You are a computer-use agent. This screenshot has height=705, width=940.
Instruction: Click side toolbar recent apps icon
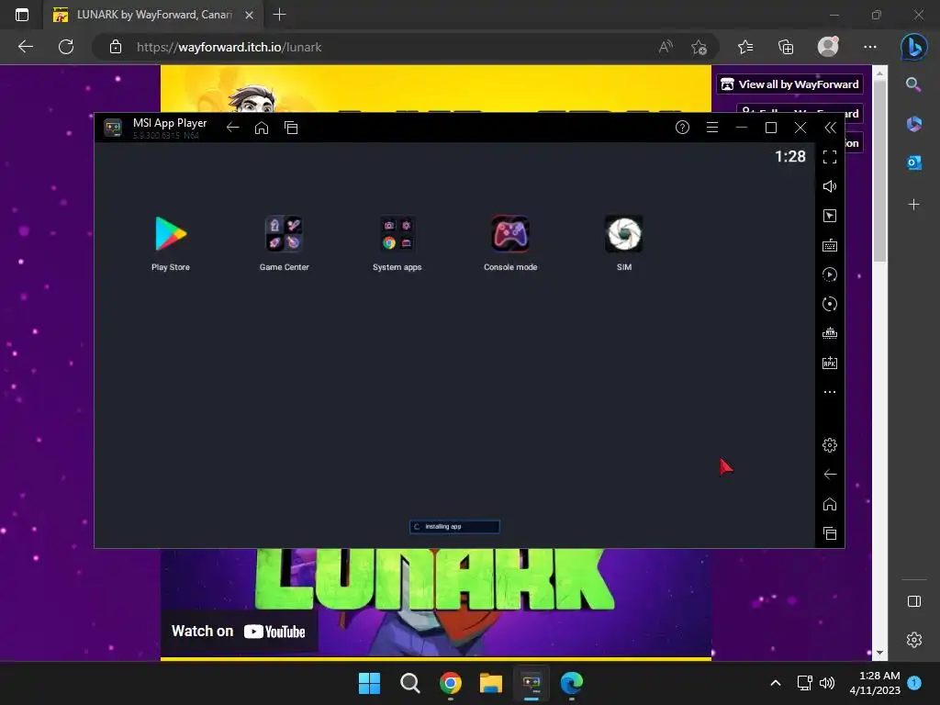[x=830, y=533]
